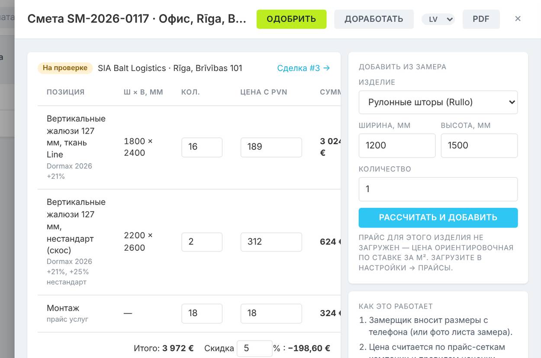This screenshot has width=541, height=358.
Task: Click the ДОБАВИТЬ ИЗ ЗАМЕРА heading
Action: point(403,67)
